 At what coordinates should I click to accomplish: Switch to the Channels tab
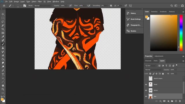pyautogui.click(x=148, y=61)
